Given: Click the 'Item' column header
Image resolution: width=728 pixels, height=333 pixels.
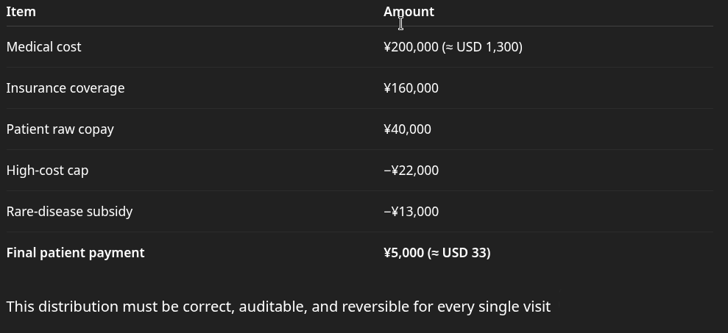Looking at the screenshot, I should click(x=21, y=12).
